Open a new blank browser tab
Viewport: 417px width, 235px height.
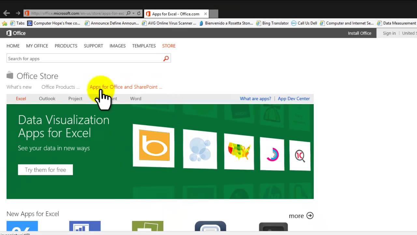coord(213,14)
